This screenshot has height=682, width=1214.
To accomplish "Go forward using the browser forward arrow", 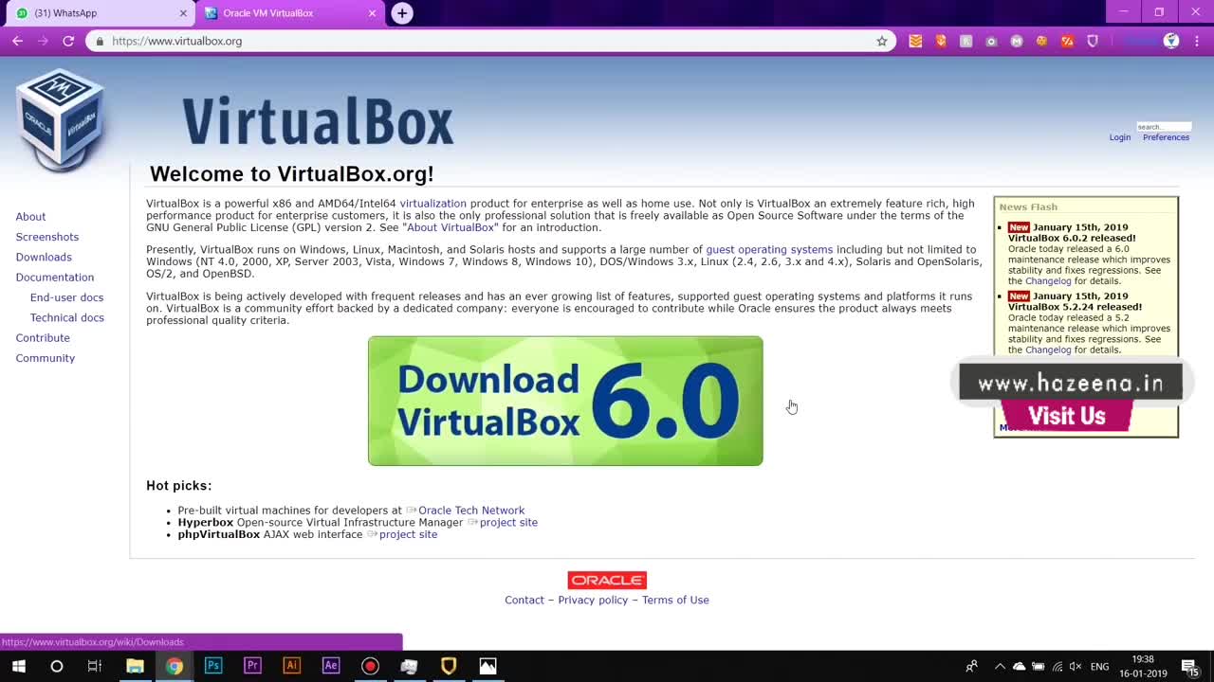I will pyautogui.click(x=43, y=41).
